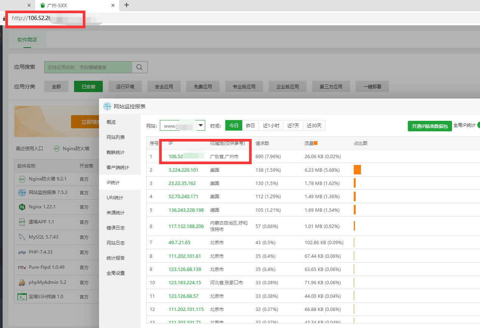Toggle the 全局IP统计 switch
This screenshot has height=328, width=480.
click(478, 125)
